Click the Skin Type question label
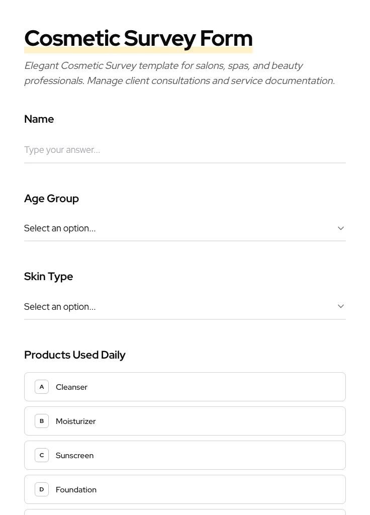 click(49, 277)
